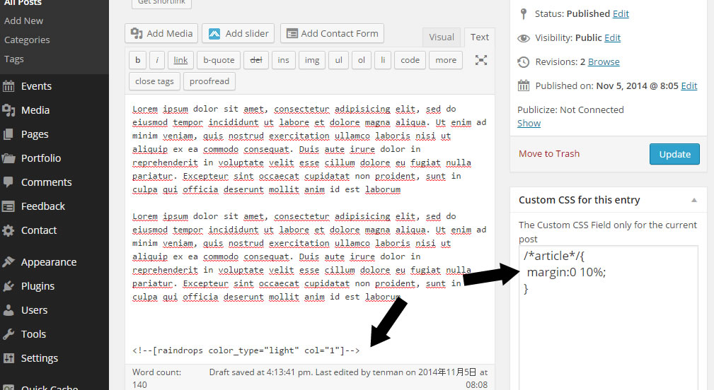Open Appearance via its brush sidebar icon
This screenshot has width=714, height=390.
[x=8, y=262]
